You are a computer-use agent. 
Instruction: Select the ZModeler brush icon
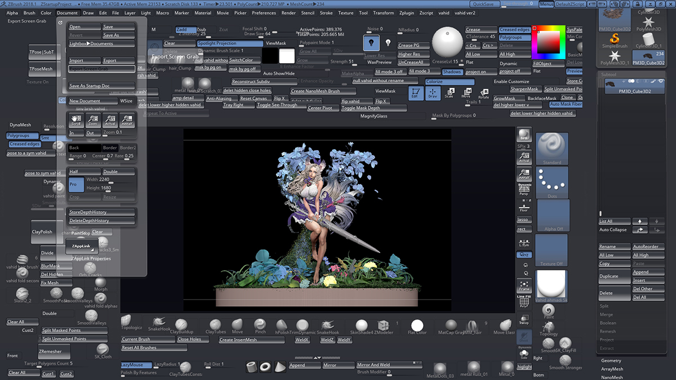383,327
